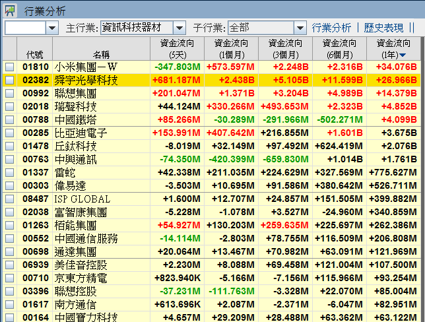Click the 資金流向 (3個月) column header
425x322 pixels.
(285, 49)
